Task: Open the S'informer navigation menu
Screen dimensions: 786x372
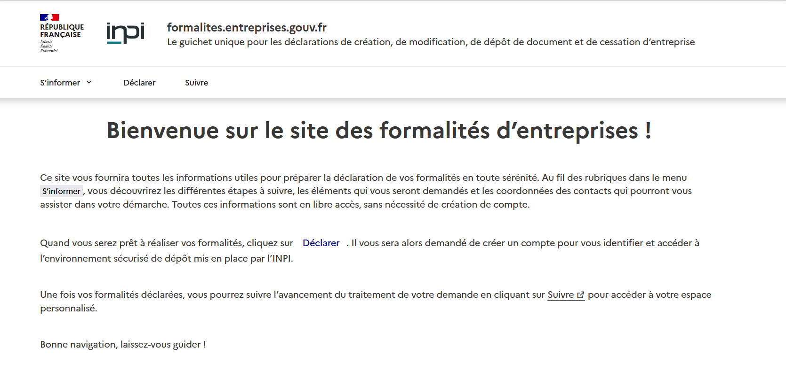Action: (x=60, y=83)
